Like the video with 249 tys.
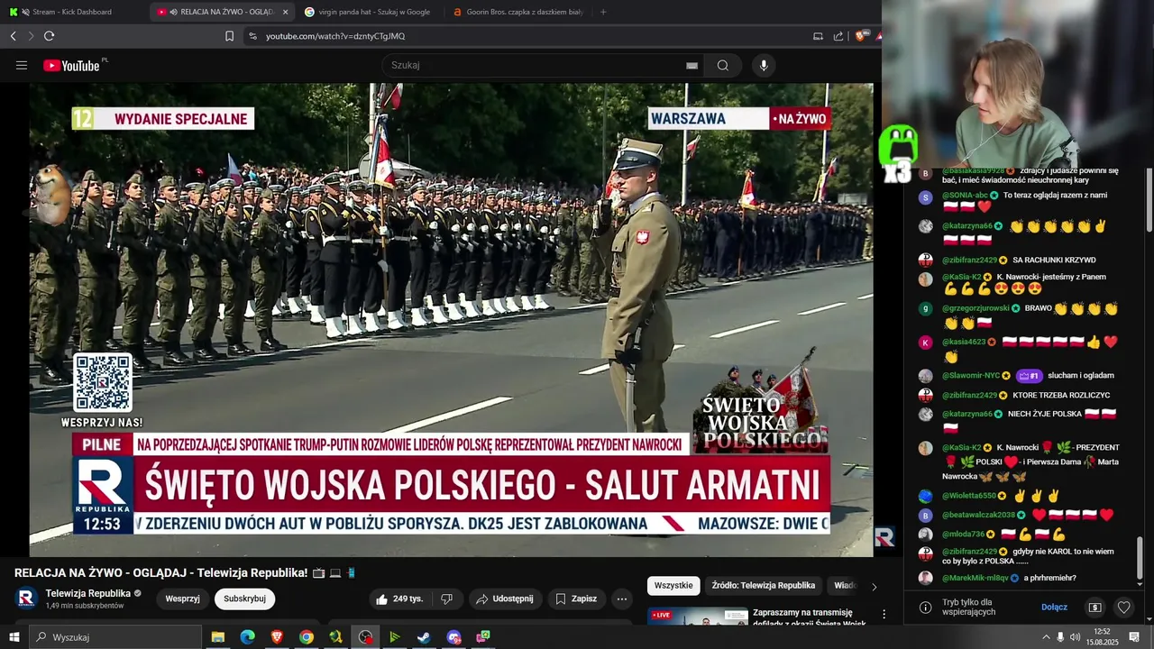 point(399,599)
